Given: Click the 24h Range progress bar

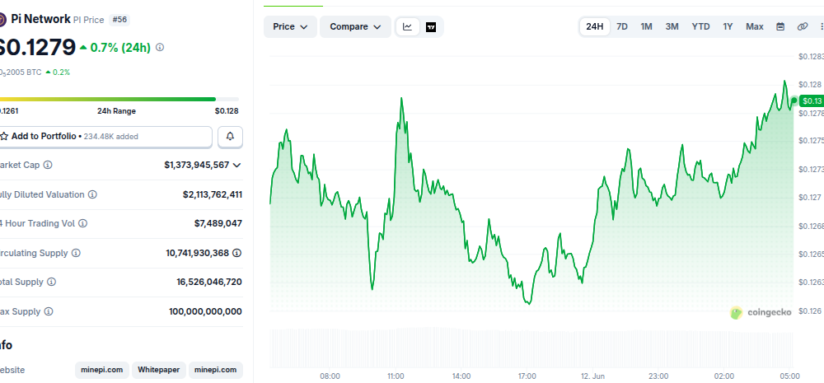Looking at the screenshot, I should [119, 99].
